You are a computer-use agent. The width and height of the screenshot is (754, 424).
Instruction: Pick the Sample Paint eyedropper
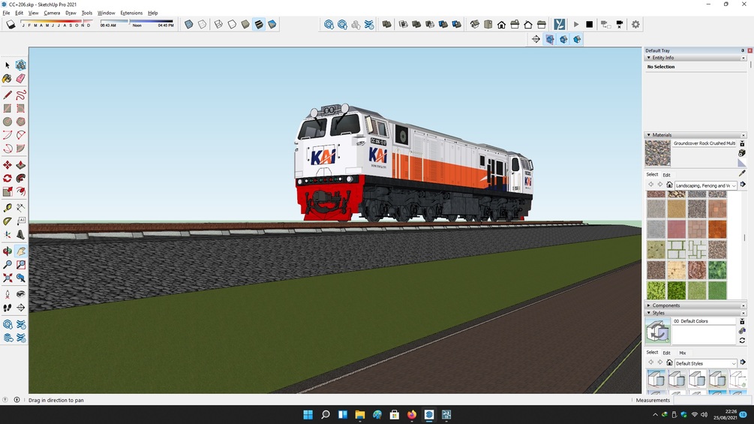(x=742, y=173)
